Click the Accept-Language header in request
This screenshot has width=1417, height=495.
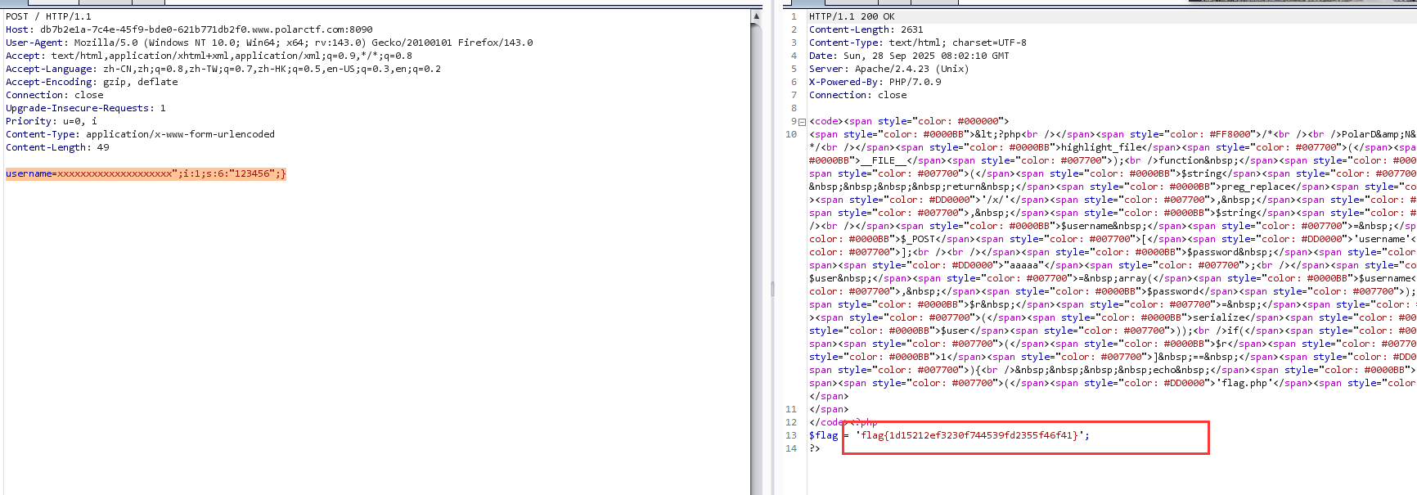[223, 69]
